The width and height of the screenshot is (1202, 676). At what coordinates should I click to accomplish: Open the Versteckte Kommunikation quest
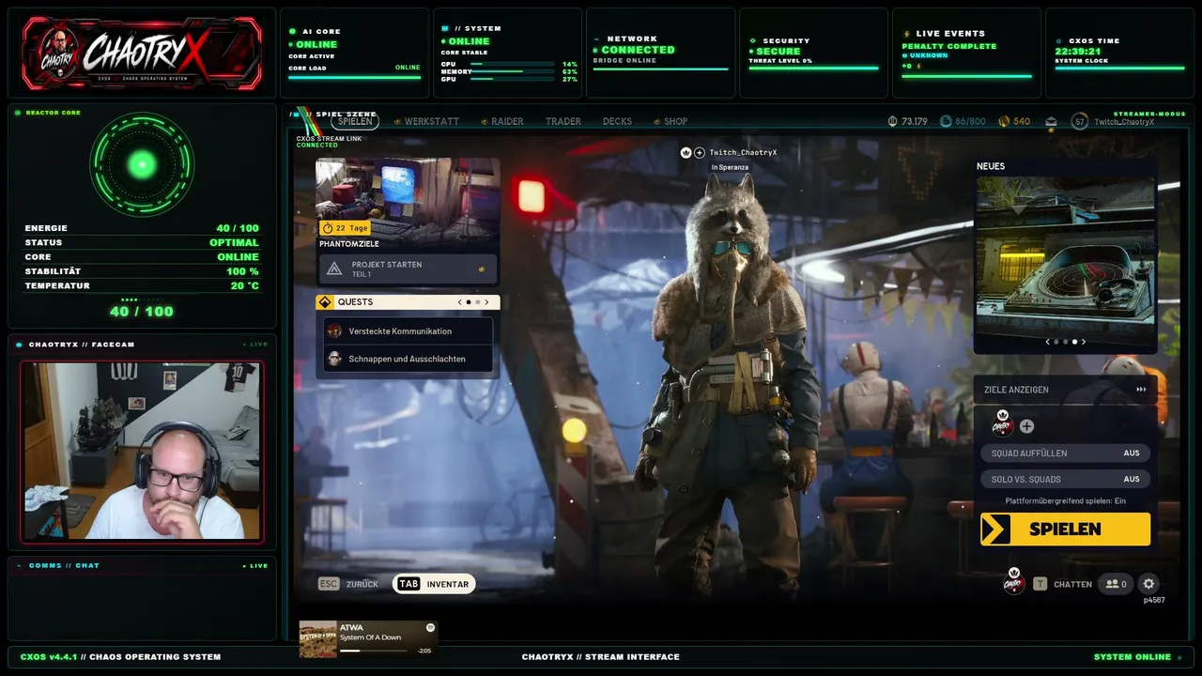pyautogui.click(x=408, y=331)
